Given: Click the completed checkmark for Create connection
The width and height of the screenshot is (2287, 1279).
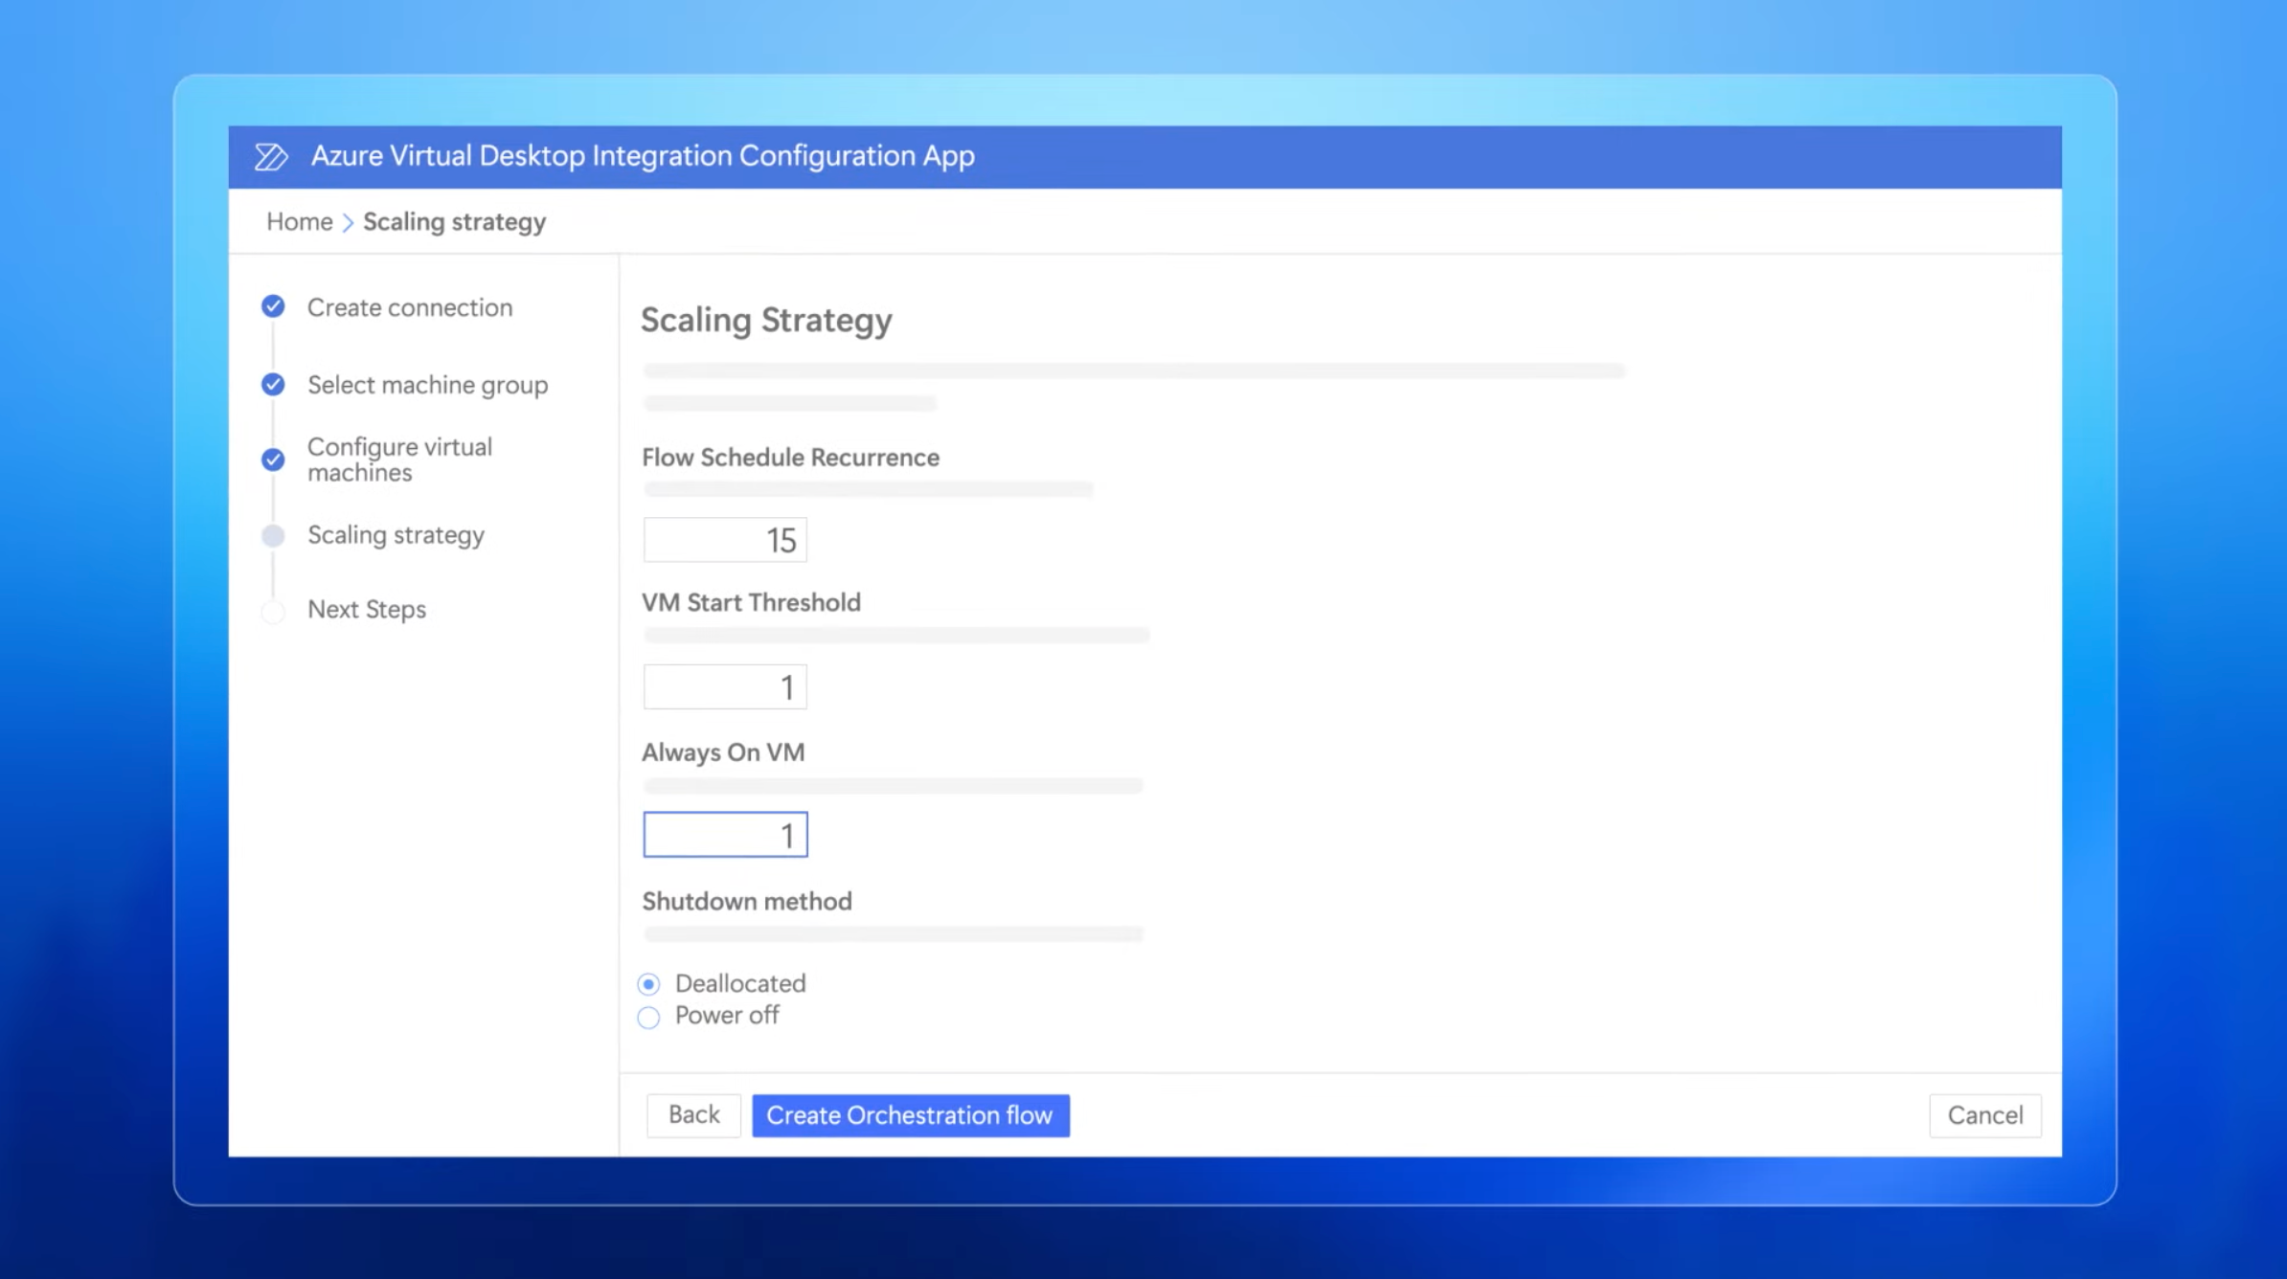Looking at the screenshot, I should coord(273,307).
